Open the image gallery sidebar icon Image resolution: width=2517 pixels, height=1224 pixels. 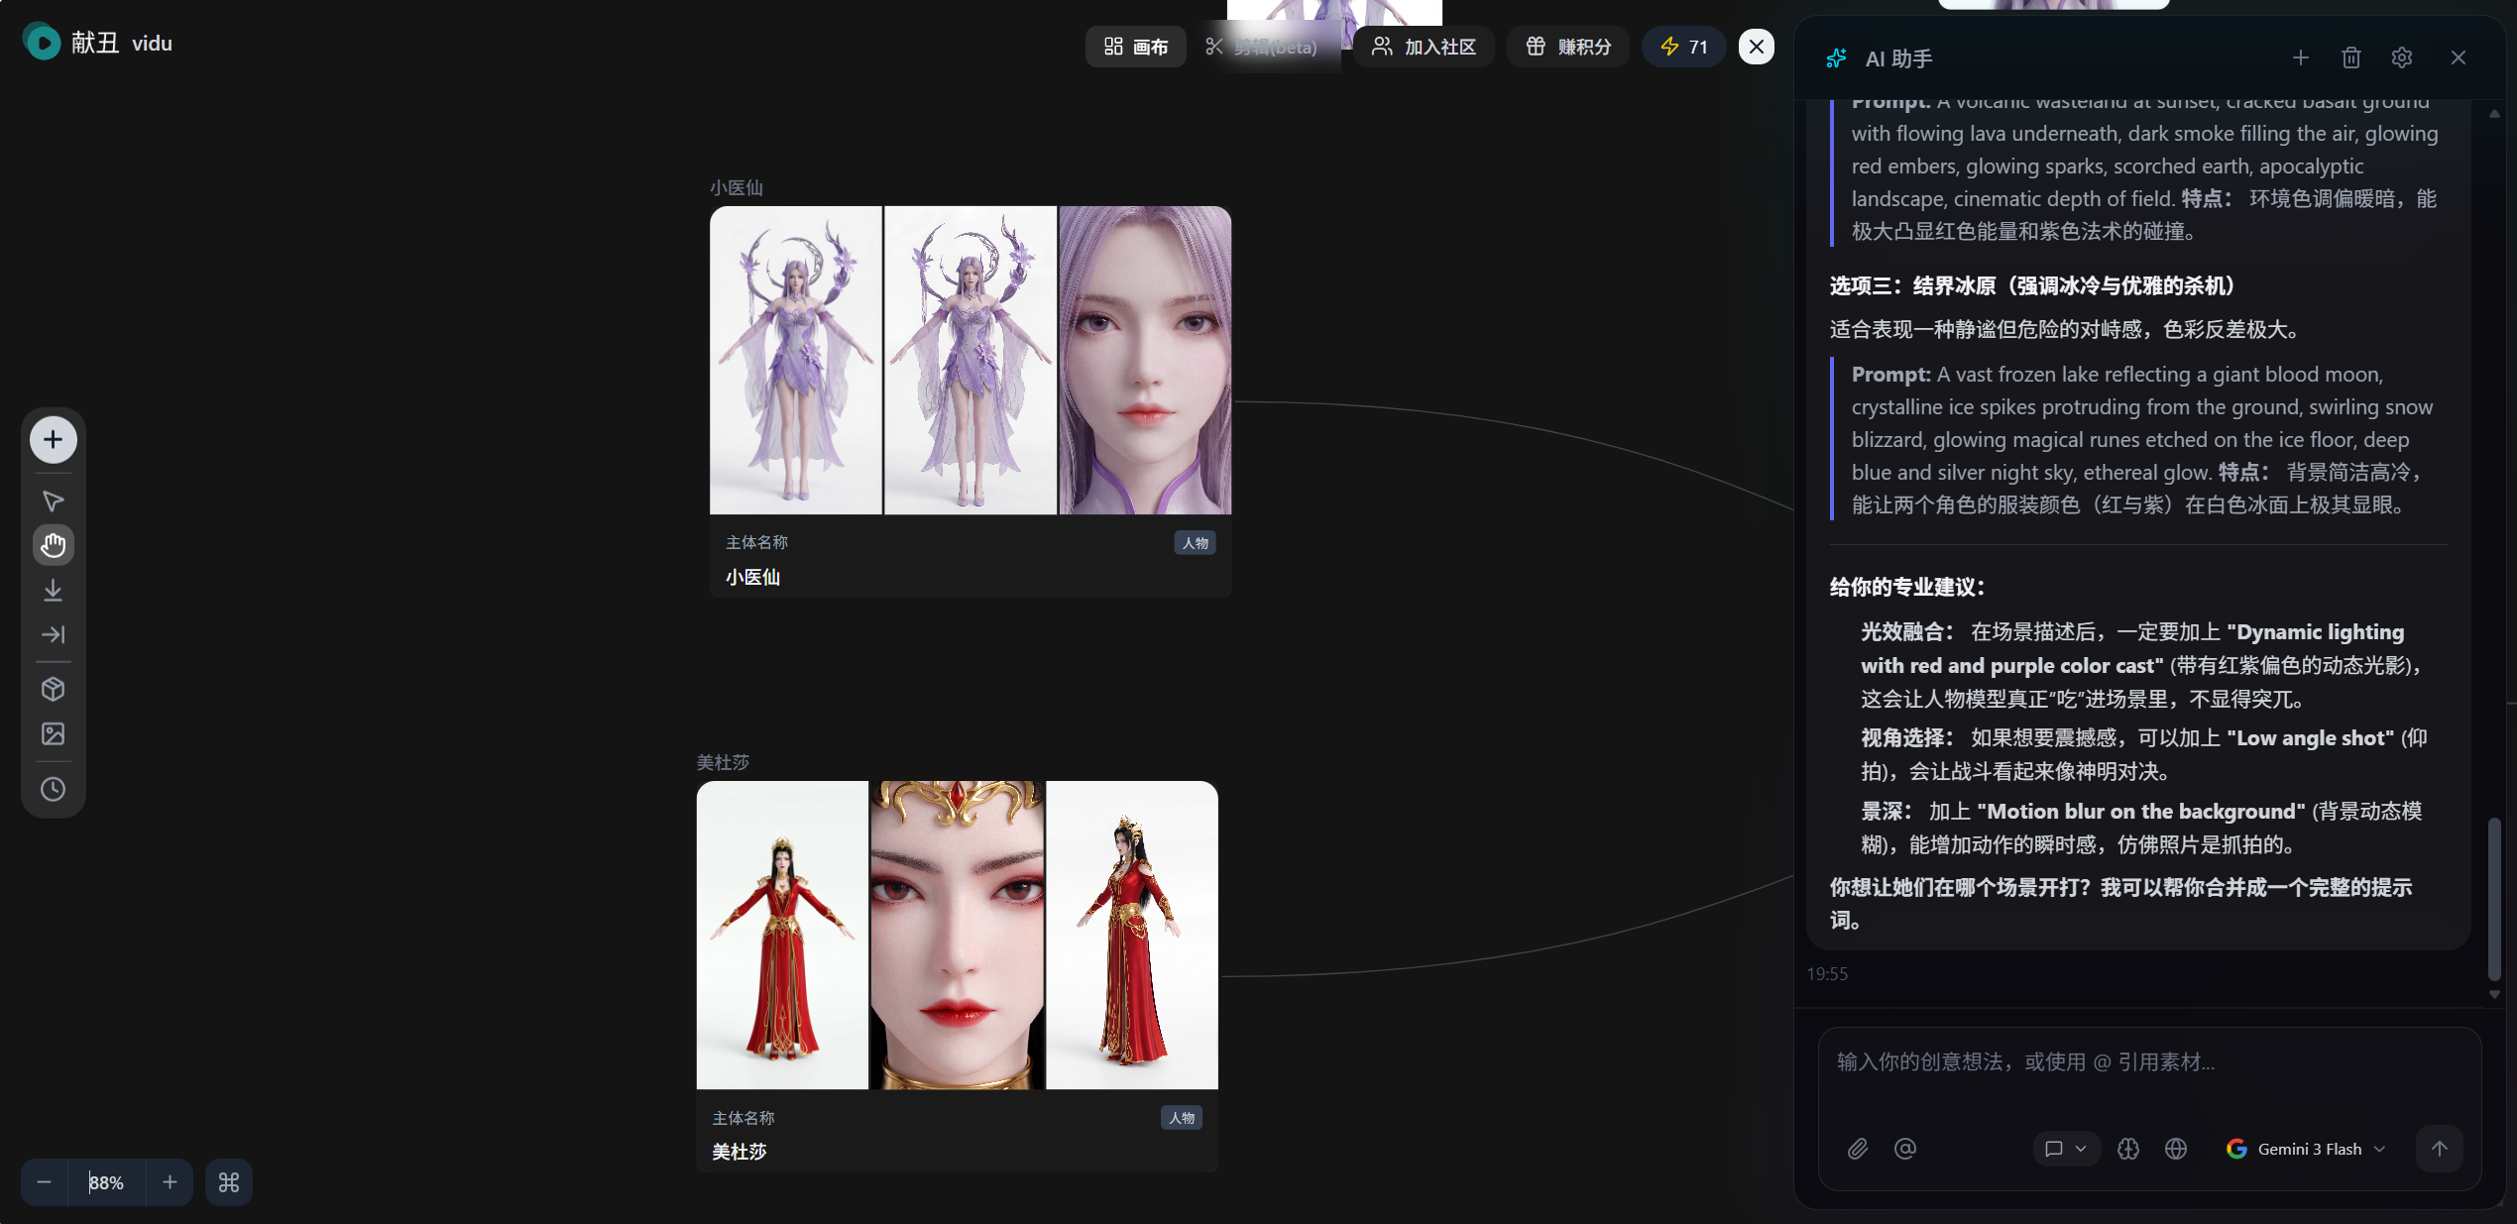[53, 733]
